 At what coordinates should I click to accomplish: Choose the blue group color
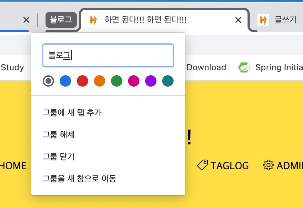coord(65,81)
